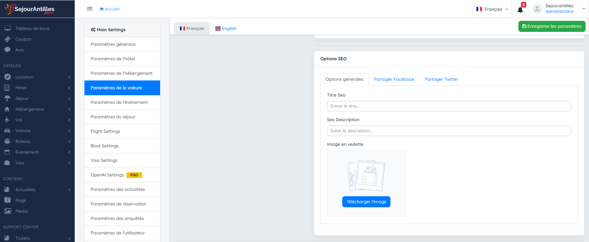Click the Voiture car icon

[x=7, y=131]
